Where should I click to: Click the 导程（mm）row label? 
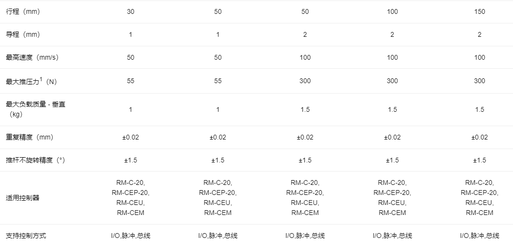click(x=22, y=34)
